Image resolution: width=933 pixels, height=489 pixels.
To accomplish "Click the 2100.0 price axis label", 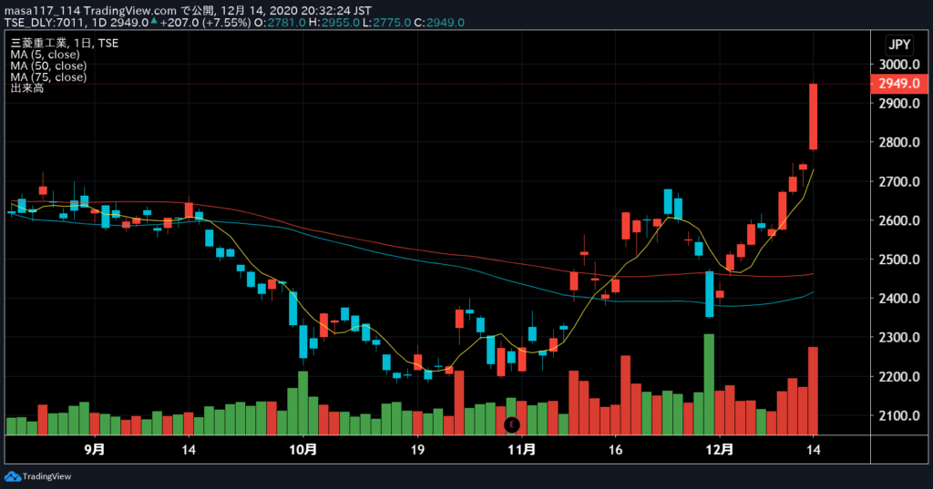I will tap(899, 416).
